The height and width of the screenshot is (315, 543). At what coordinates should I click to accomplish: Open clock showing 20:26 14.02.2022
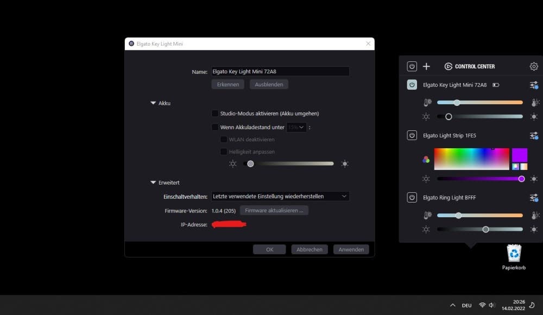click(x=513, y=305)
